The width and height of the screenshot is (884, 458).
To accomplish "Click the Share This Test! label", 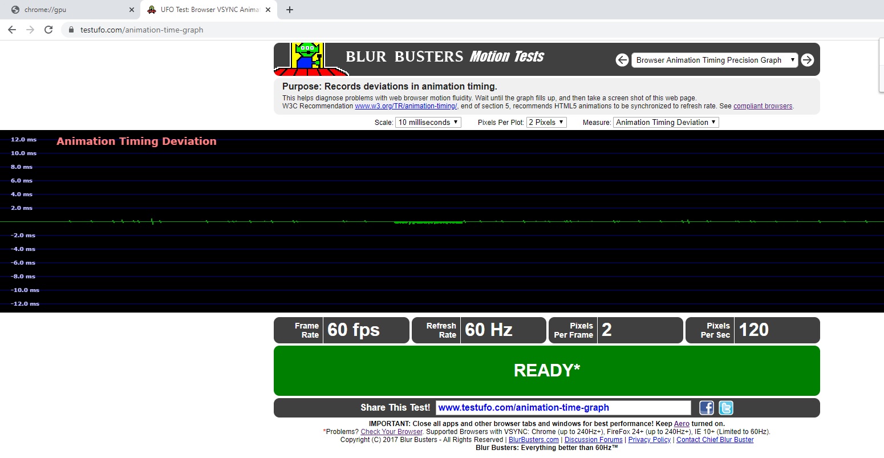I will [395, 408].
